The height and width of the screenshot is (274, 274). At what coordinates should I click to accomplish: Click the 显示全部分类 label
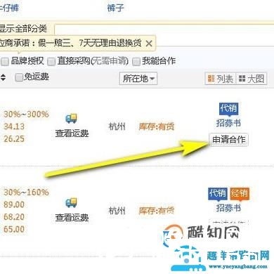click(x=23, y=29)
